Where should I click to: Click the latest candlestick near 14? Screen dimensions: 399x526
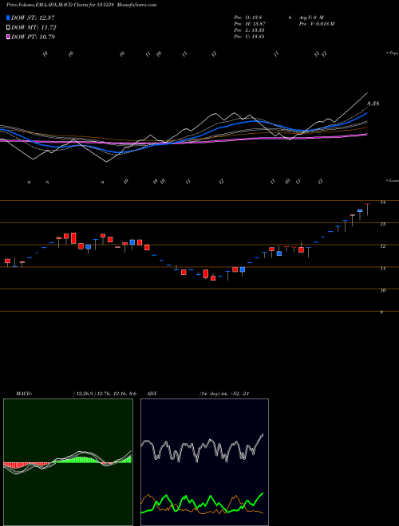click(x=367, y=209)
